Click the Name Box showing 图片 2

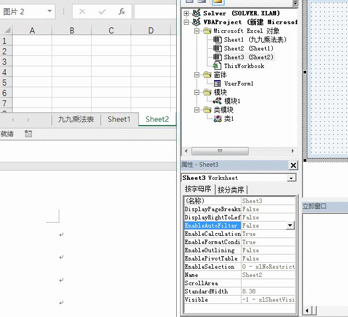coord(24,12)
